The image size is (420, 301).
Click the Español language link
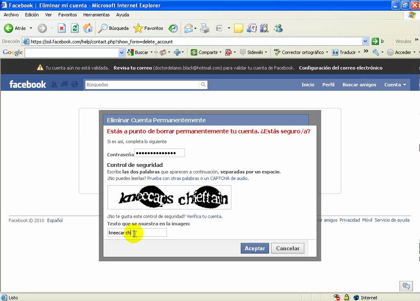click(55, 220)
